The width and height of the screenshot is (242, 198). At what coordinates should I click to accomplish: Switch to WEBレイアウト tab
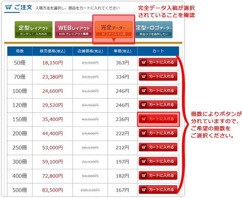[x=73, y=30]
